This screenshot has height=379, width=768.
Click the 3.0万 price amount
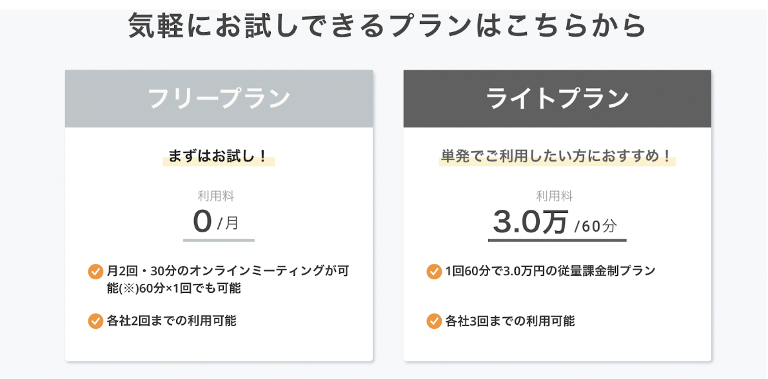pos(530,222)
